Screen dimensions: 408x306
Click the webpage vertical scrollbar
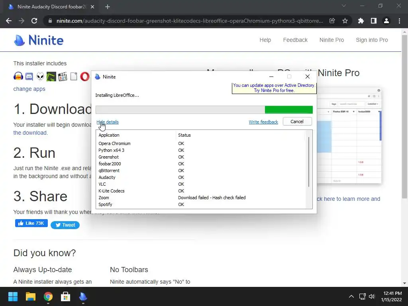pos(404,117)
